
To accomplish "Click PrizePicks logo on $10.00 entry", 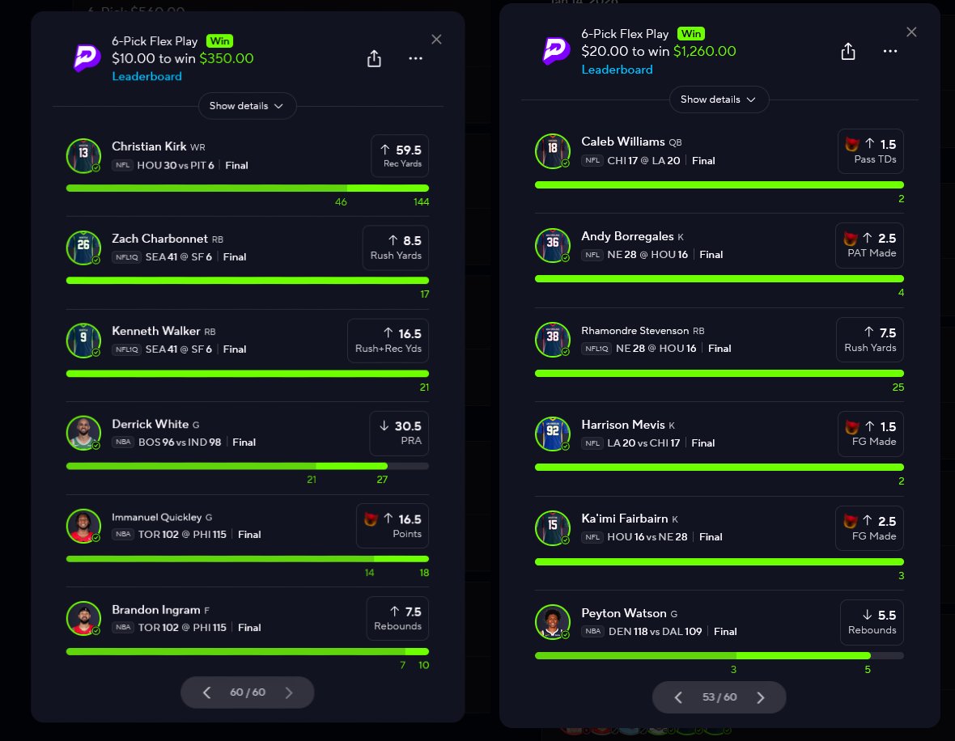I will click(x=87, y=58).
